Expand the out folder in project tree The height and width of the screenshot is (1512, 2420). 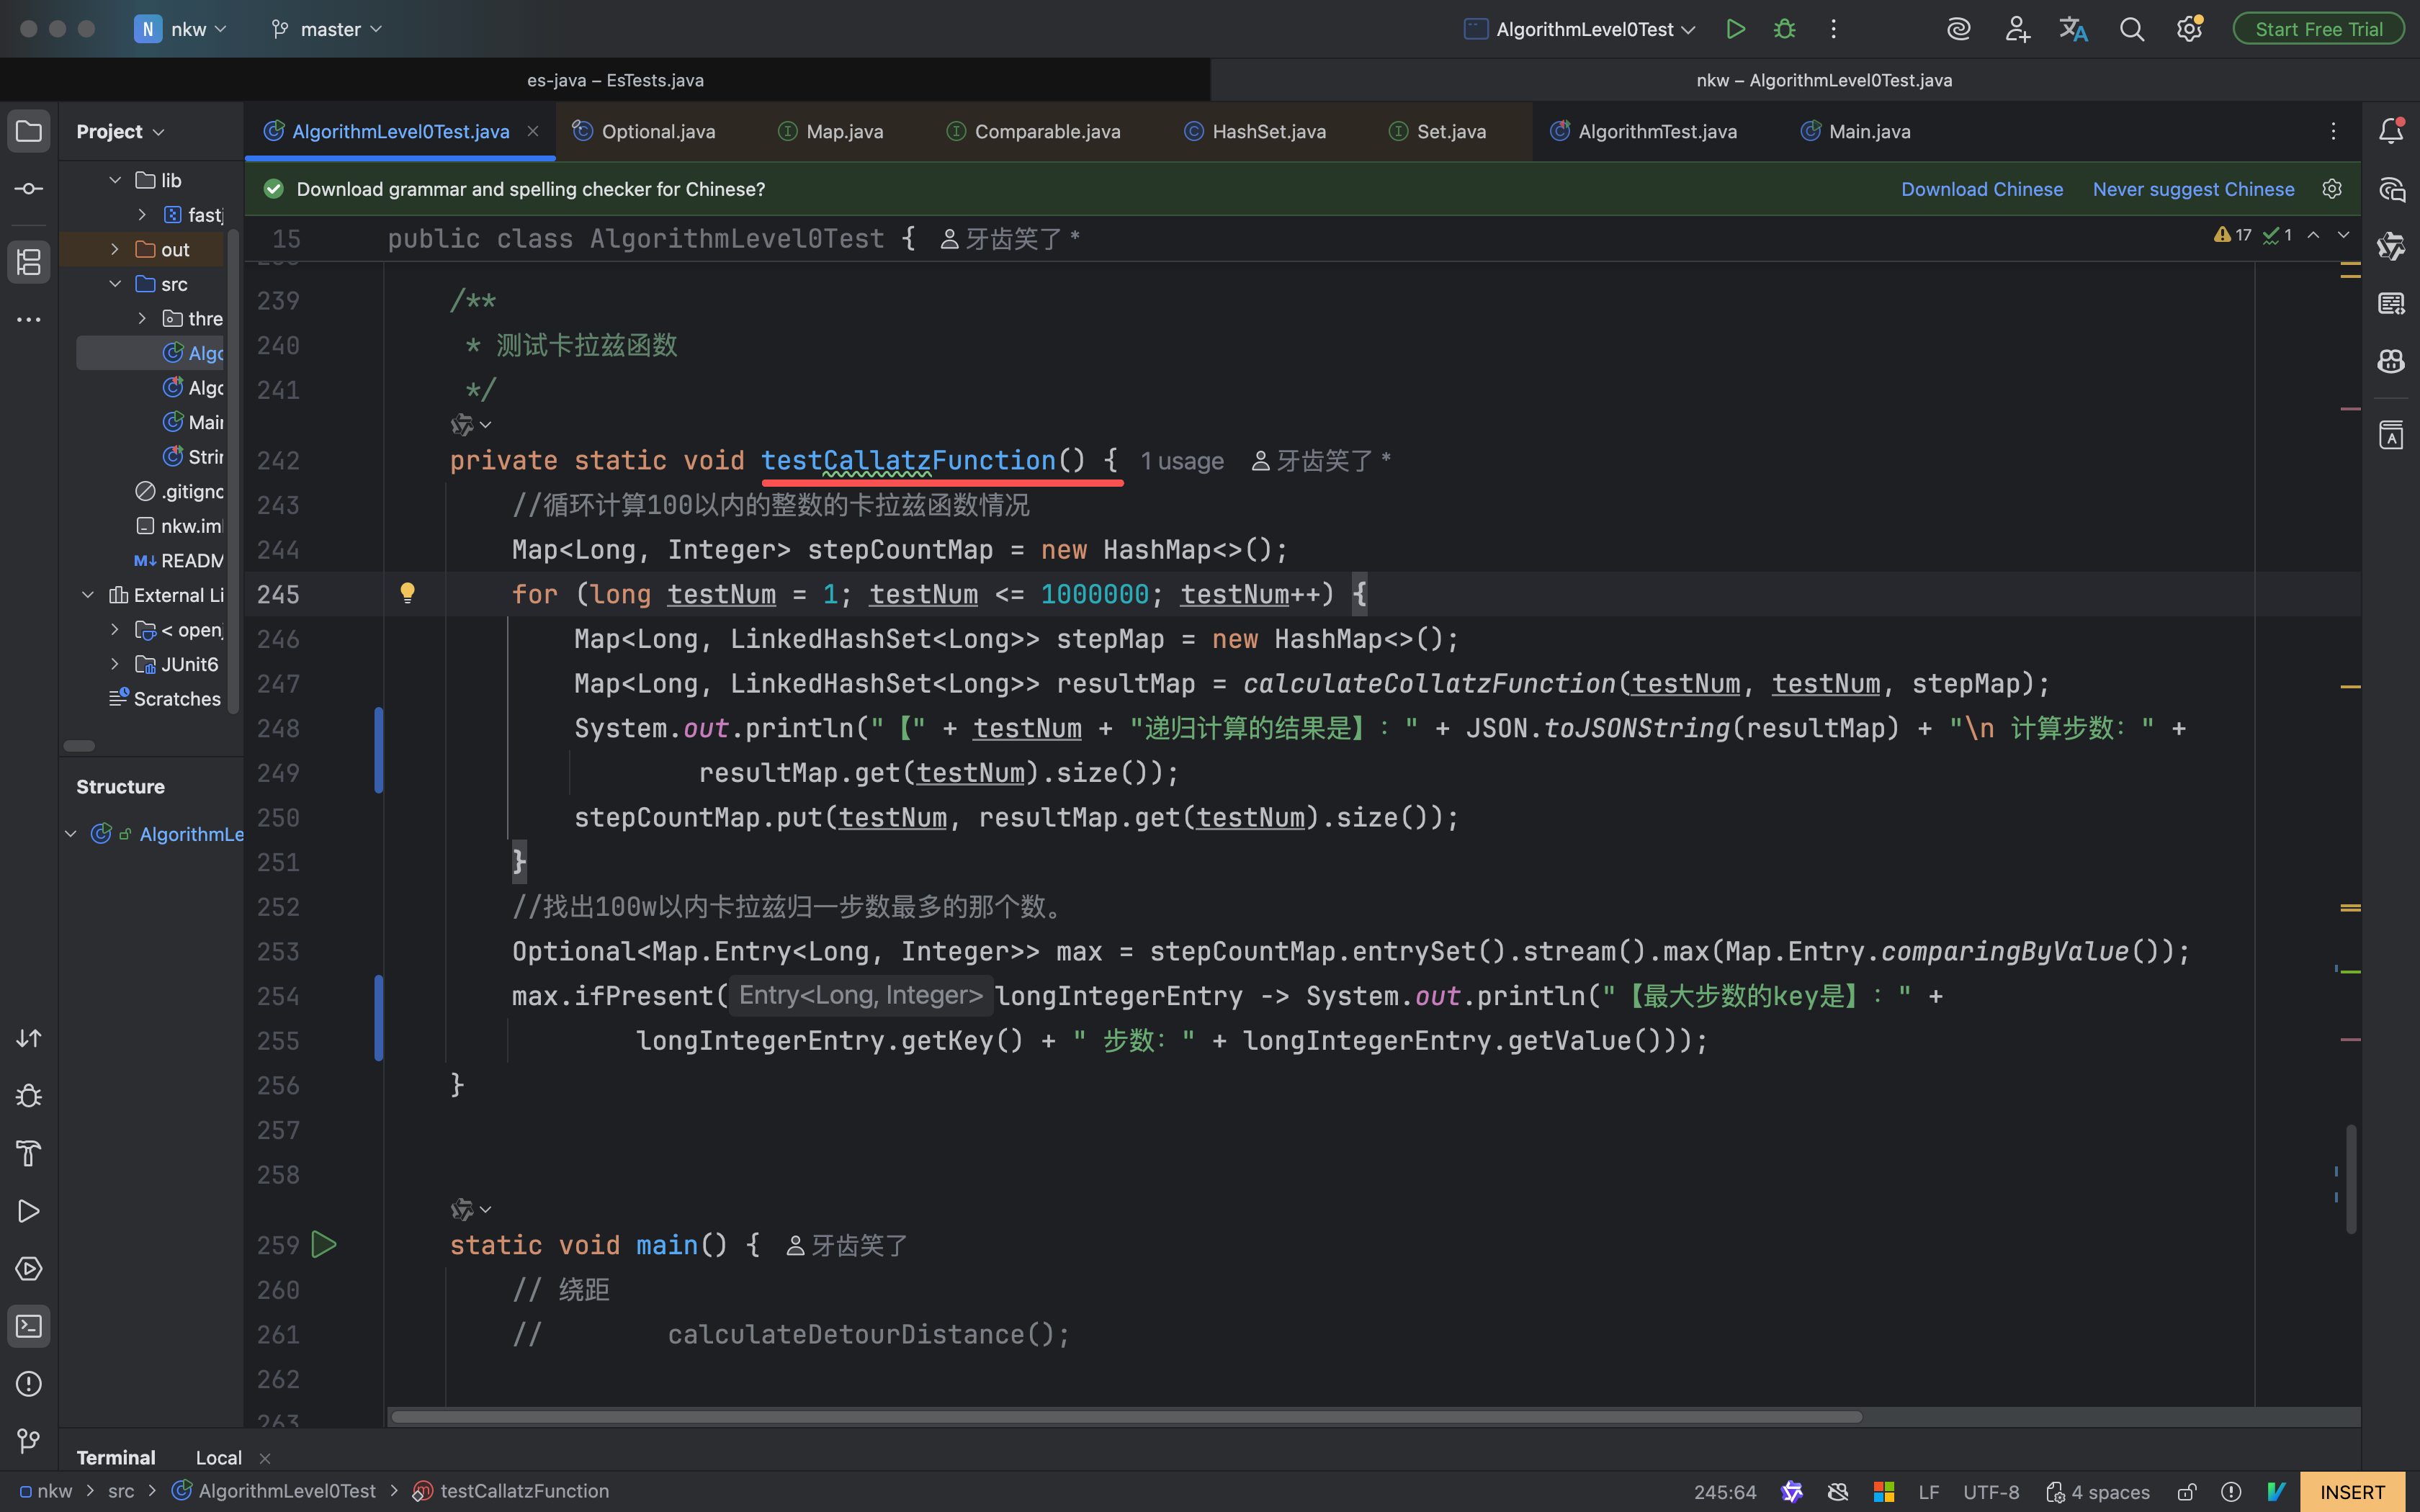click(115, 249)
